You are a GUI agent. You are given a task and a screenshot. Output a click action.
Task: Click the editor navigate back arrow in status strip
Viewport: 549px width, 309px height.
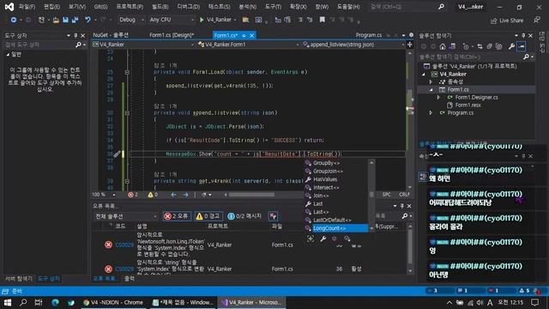pos(173,195)
